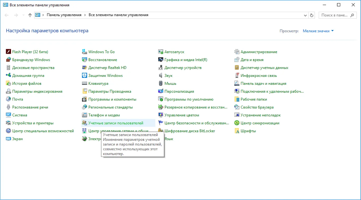
Task: Open the Дата и время clock icon
Action: [x=237, y=60]
